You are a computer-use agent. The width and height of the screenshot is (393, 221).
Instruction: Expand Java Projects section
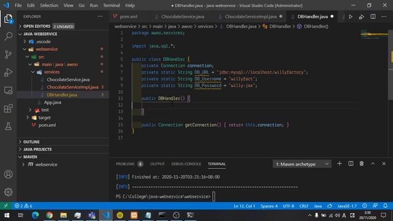pyautogui.click(x=63, y=149)
